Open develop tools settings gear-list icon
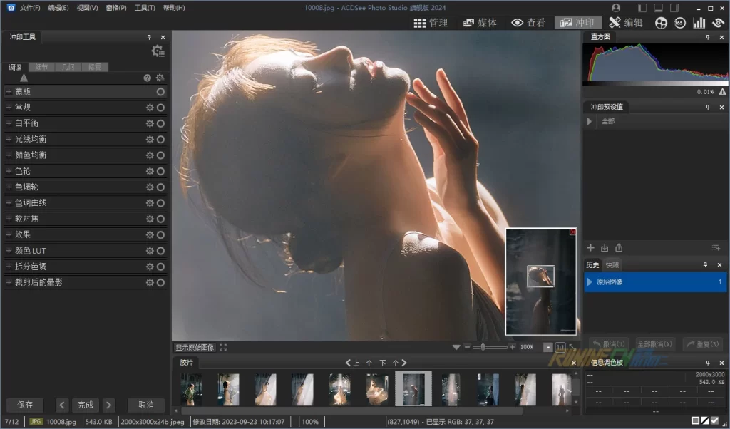The height and width of the screenshot is (429, 730). click(x=158, y=51)
